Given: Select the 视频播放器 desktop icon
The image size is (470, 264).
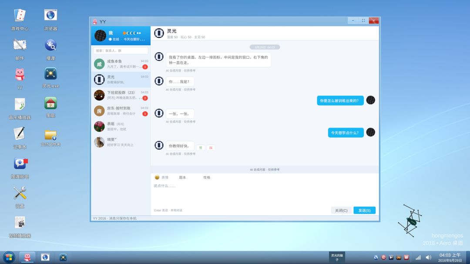Looking at the screenshot, I should point(20,227).
